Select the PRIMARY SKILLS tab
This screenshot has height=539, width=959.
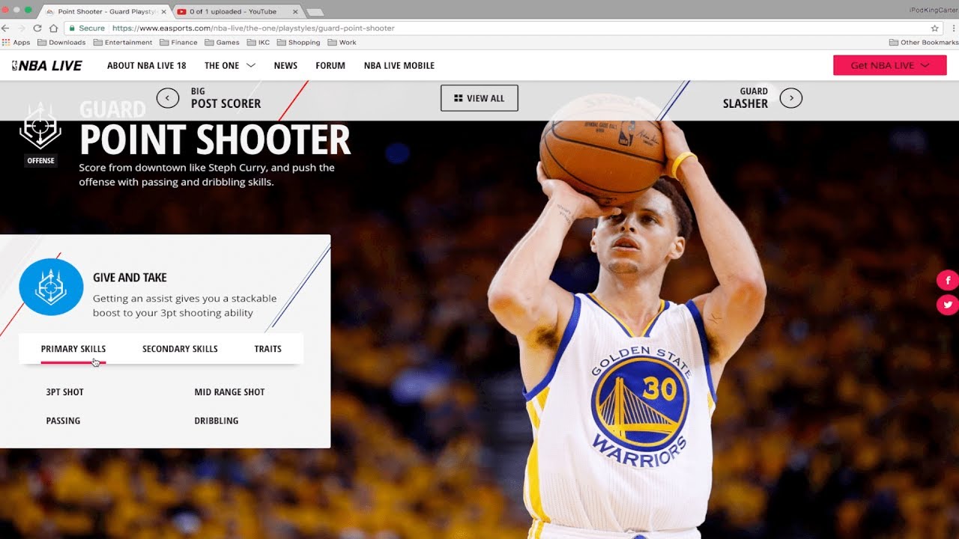click(x=73, y=349)
